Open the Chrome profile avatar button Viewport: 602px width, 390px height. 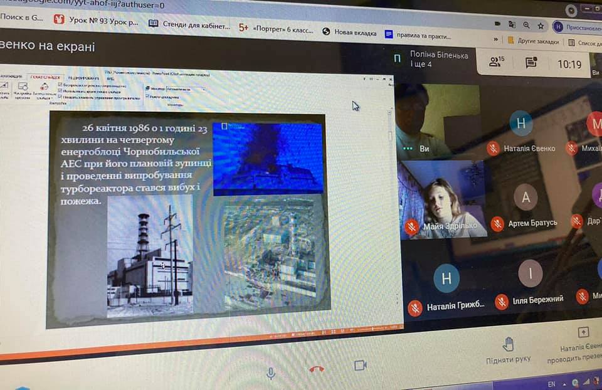[558, 27]
